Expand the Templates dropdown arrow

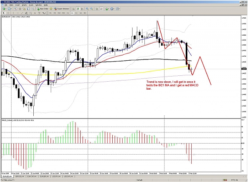(x=119, y=9)
